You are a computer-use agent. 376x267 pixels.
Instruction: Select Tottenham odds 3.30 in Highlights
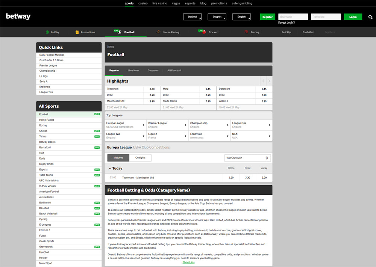coord(152,89)
